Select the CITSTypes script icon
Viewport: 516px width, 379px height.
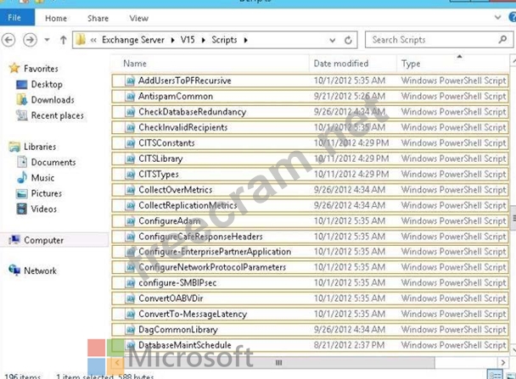(x=131, y=174)
